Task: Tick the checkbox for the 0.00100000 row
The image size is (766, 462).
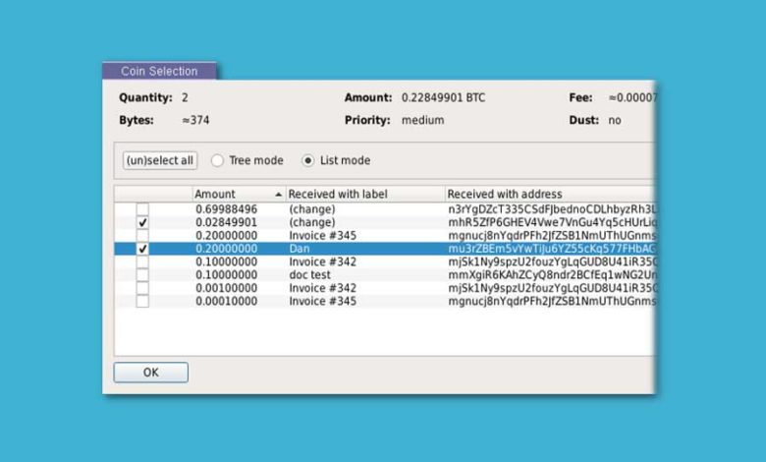Action: [142, 288]
